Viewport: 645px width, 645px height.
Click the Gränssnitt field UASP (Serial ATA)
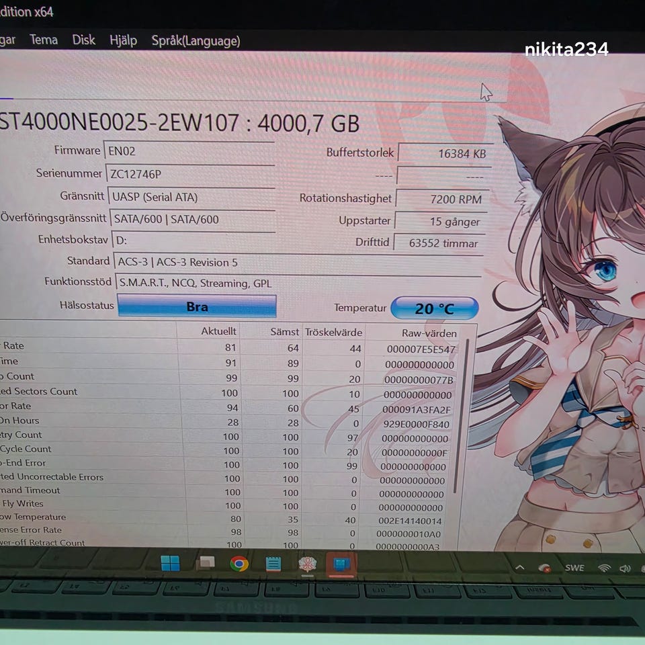tap(191, 197)
